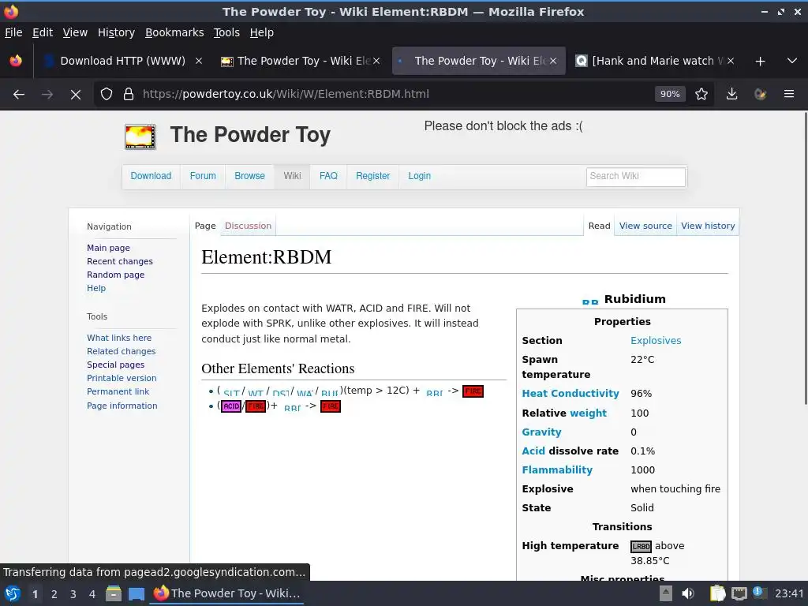This screenshot has height=606, width=808.
Task: Open the Recent changes sidebar link
Action: pyautogui.click(x=120, y=261)
